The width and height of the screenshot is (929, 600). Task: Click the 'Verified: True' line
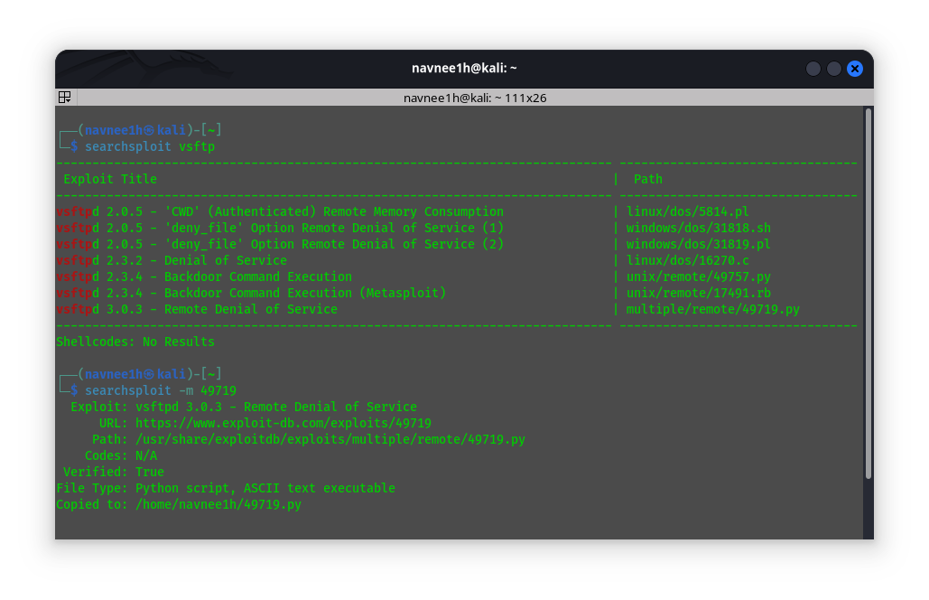(x=114, y=472)
